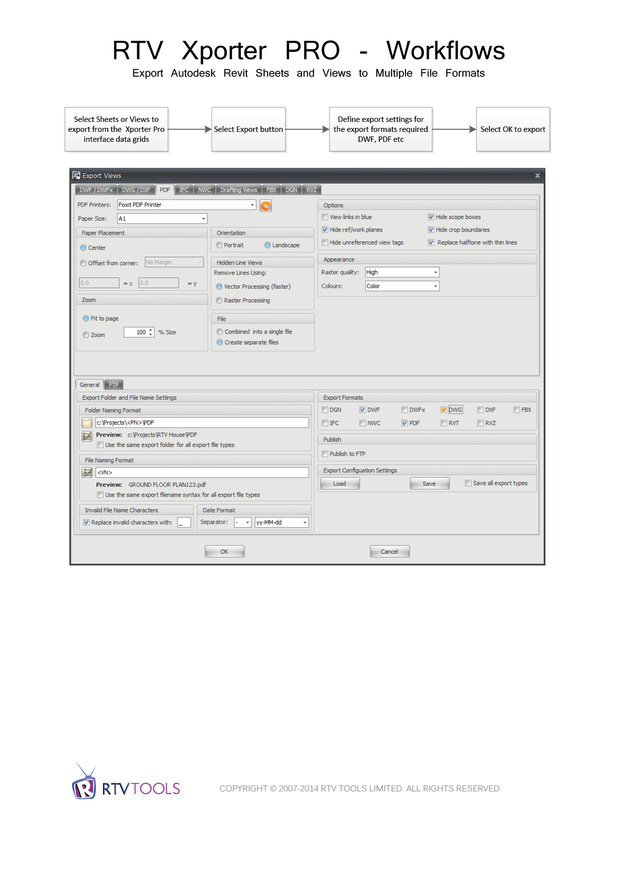The image size is (617, 873).
Task: Switch to the IFC tab
Action: [x=184, y=190]
